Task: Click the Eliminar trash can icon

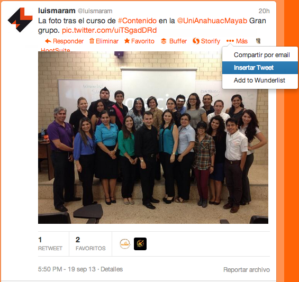Action: tap(92, 41)
